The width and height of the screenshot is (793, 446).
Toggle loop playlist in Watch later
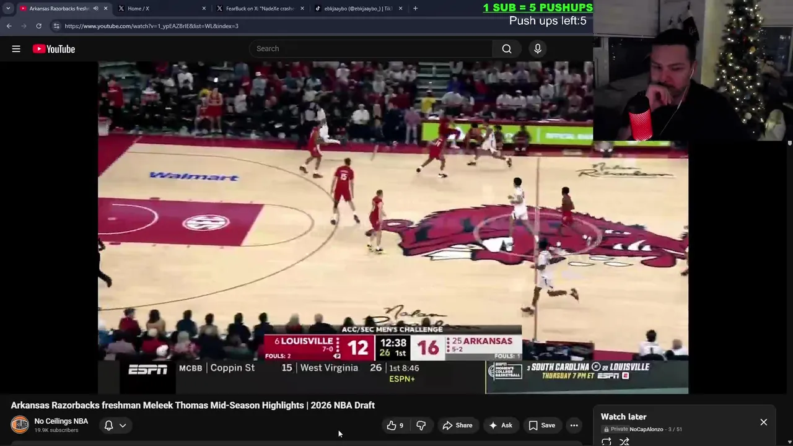pos(607,442)
